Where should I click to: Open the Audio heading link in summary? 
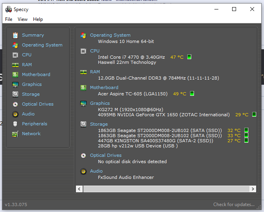tap(96, 171)
